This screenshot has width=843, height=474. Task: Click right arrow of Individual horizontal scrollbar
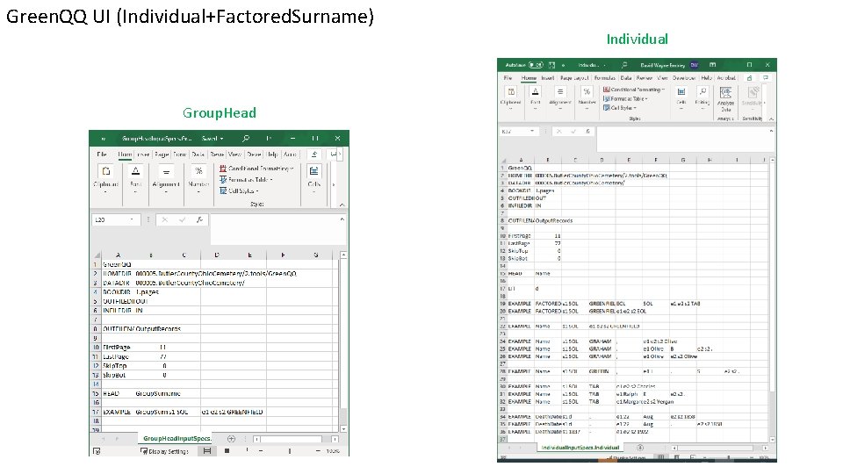765,448
